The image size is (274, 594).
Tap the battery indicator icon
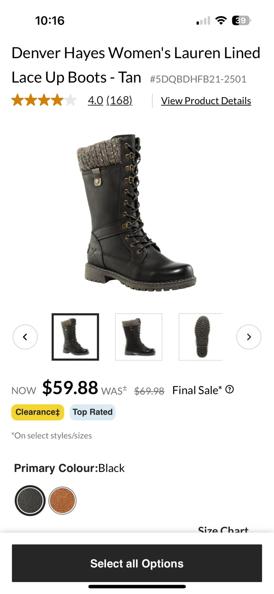point(242,20)
